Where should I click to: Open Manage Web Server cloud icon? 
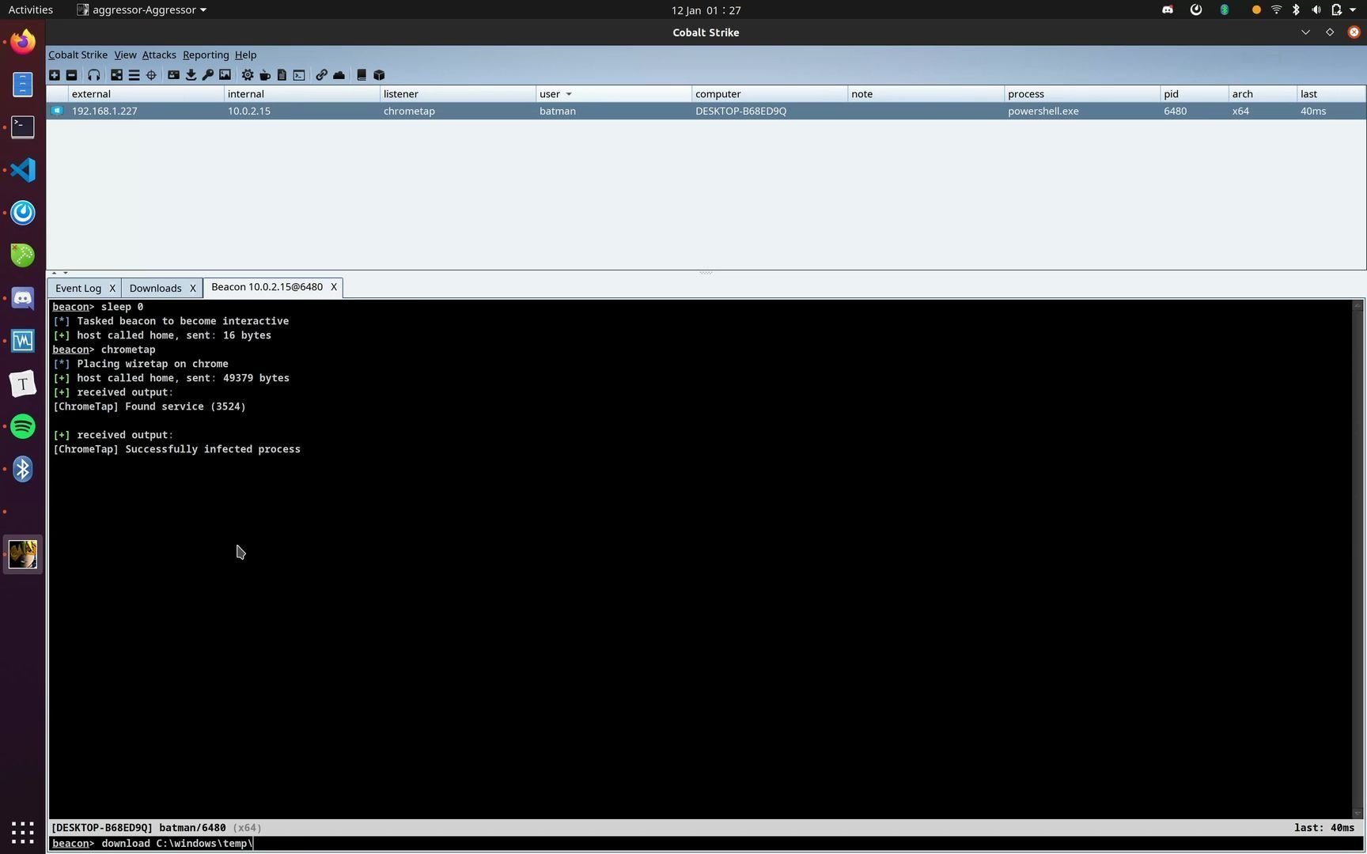pos(339,75)
